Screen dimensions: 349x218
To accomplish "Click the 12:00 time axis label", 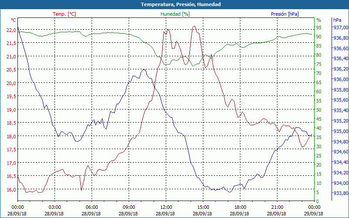I will click(x=166, y=208).
